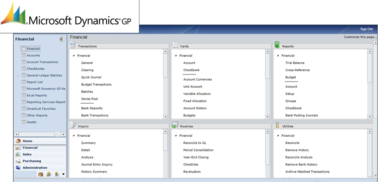The height and width of the screenshot is (182, 378).
Task: Select Reporting Services Report in navigation
Action: (46, 102)
